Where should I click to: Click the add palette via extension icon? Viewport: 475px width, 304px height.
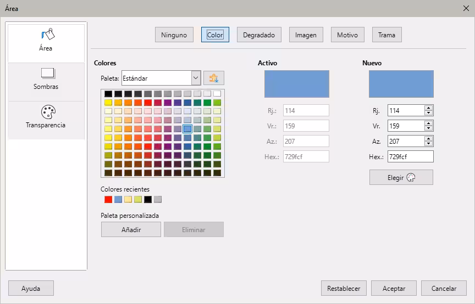214,78
